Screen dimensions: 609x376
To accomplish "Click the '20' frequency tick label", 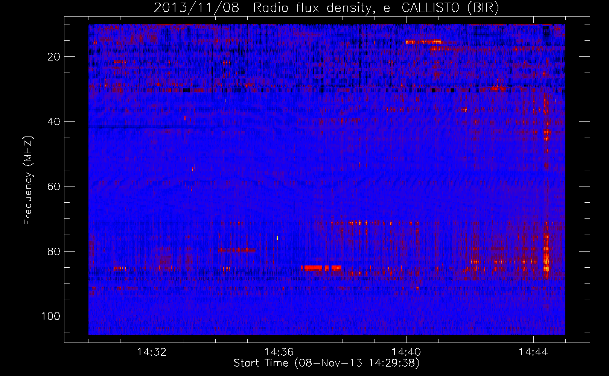I will coord(54,57).
